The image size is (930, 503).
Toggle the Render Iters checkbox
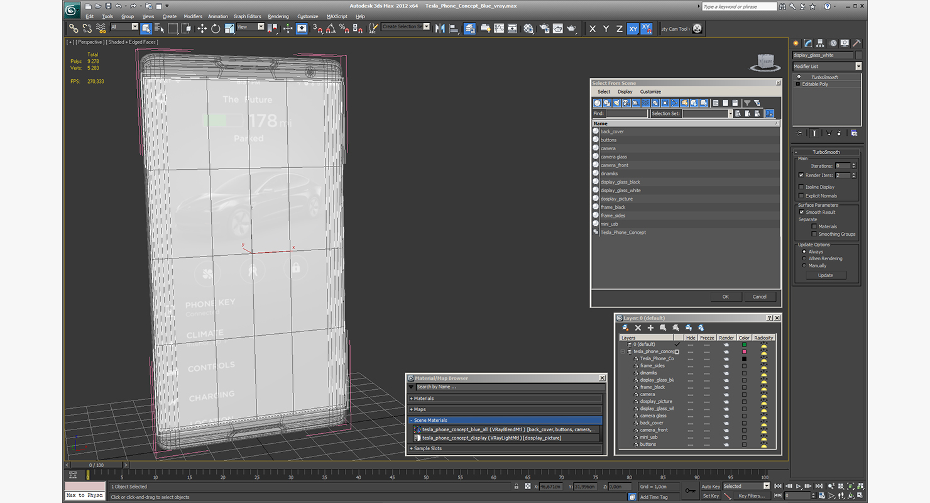tap(801, 175)
